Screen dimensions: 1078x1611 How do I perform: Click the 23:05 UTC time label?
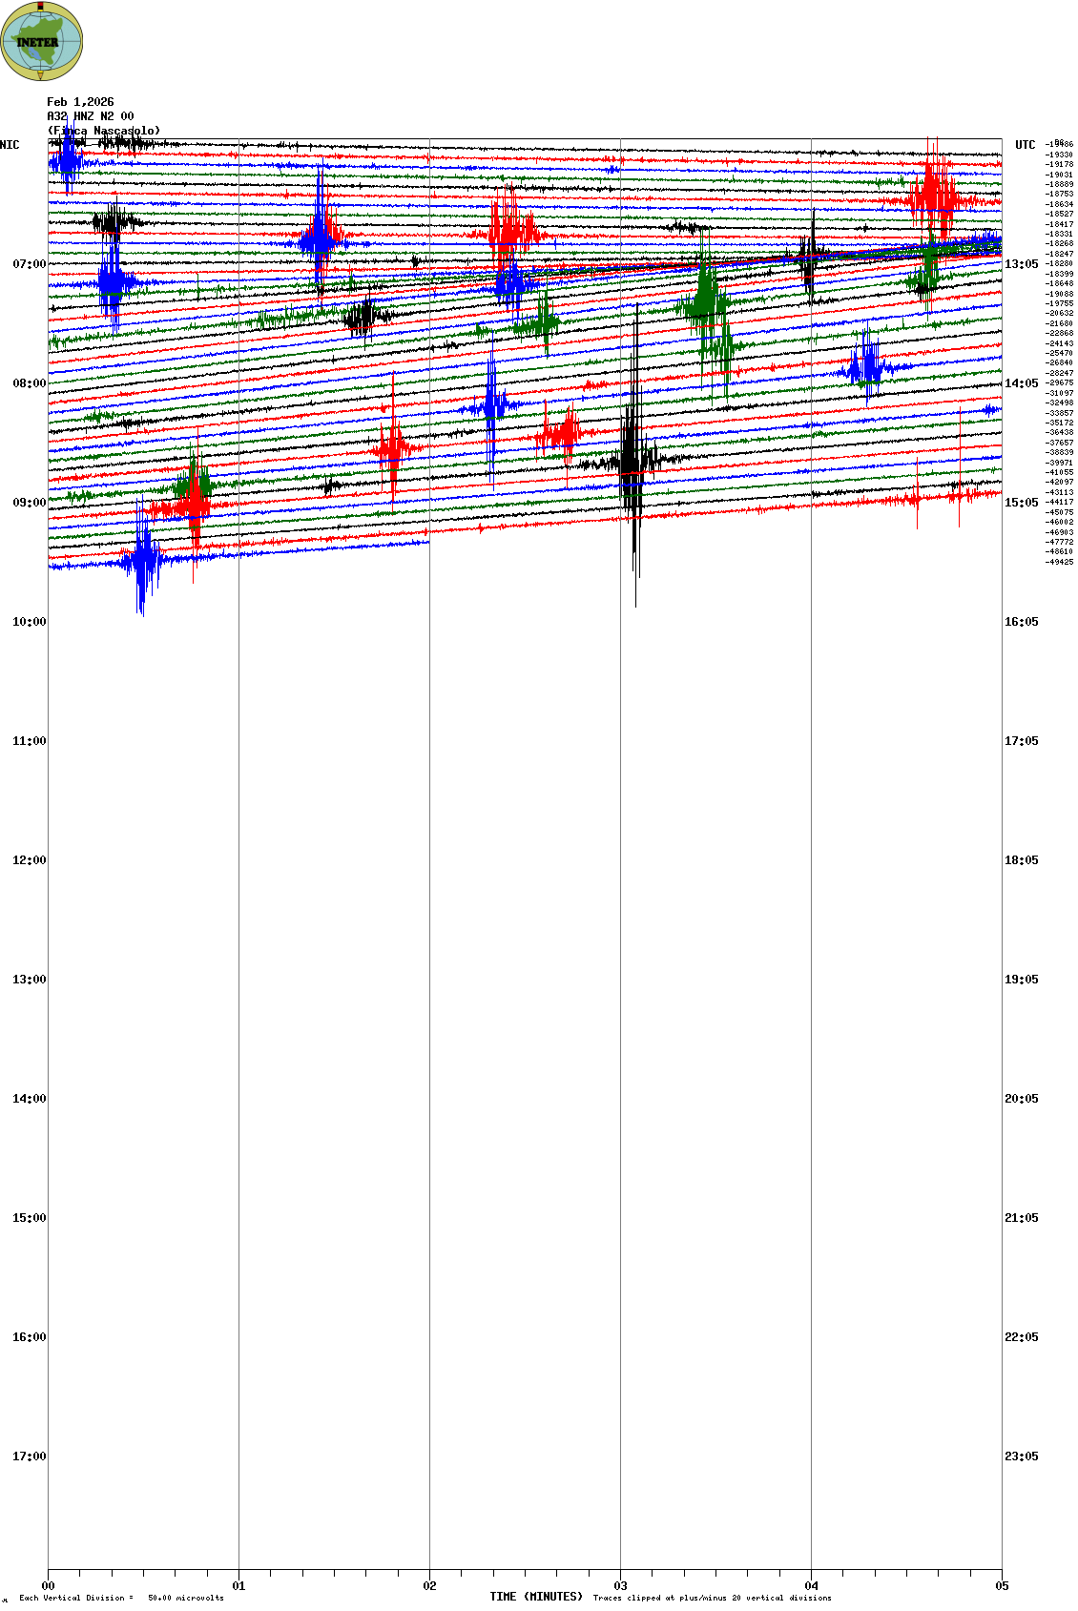coord(1022,1456)
